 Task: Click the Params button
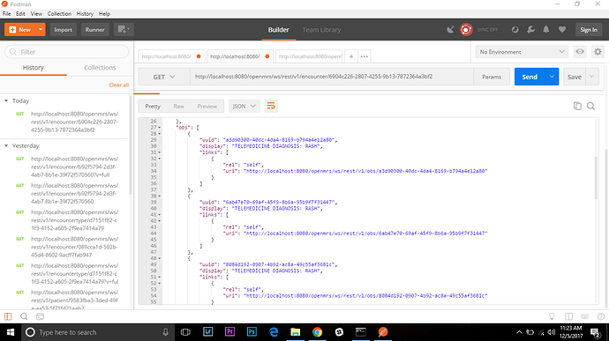(492, 77)
